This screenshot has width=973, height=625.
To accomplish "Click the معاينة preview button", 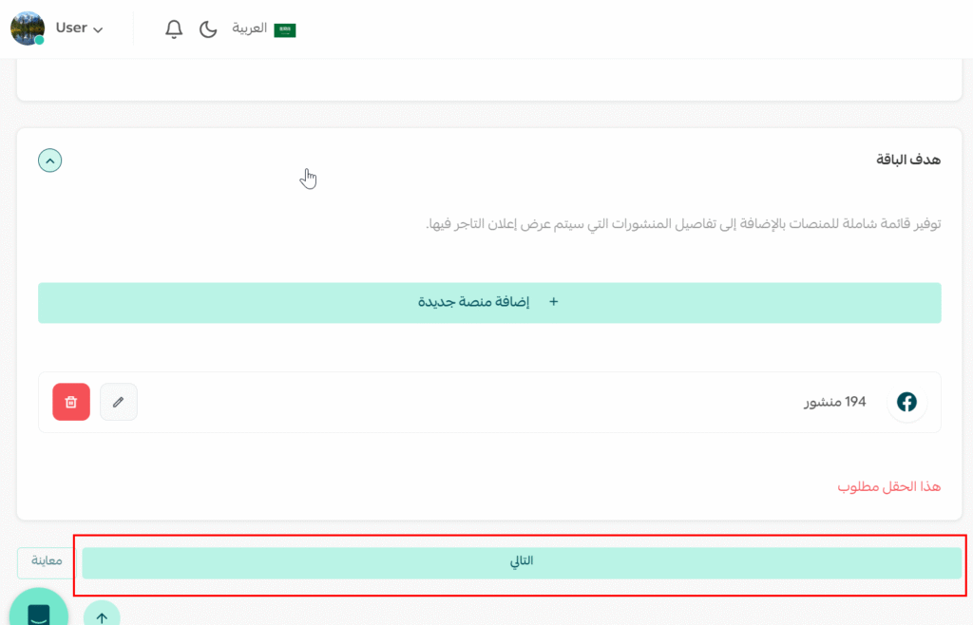I will (x=47, y=561).
